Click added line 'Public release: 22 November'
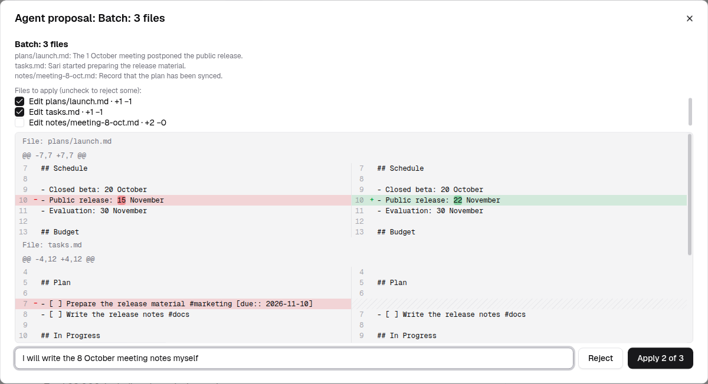 coord(519,200)
